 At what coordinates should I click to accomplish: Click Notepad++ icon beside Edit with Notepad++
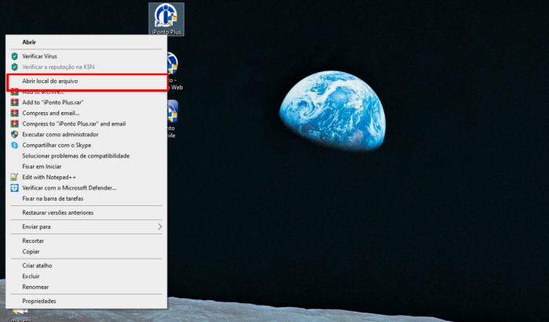(14, 177)
